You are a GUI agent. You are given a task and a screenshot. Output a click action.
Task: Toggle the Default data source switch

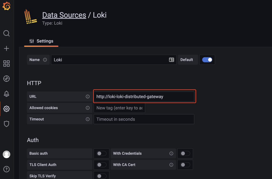(207, 60)
